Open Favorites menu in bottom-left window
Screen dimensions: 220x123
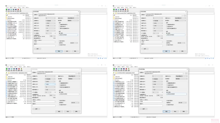pos(20,67)
